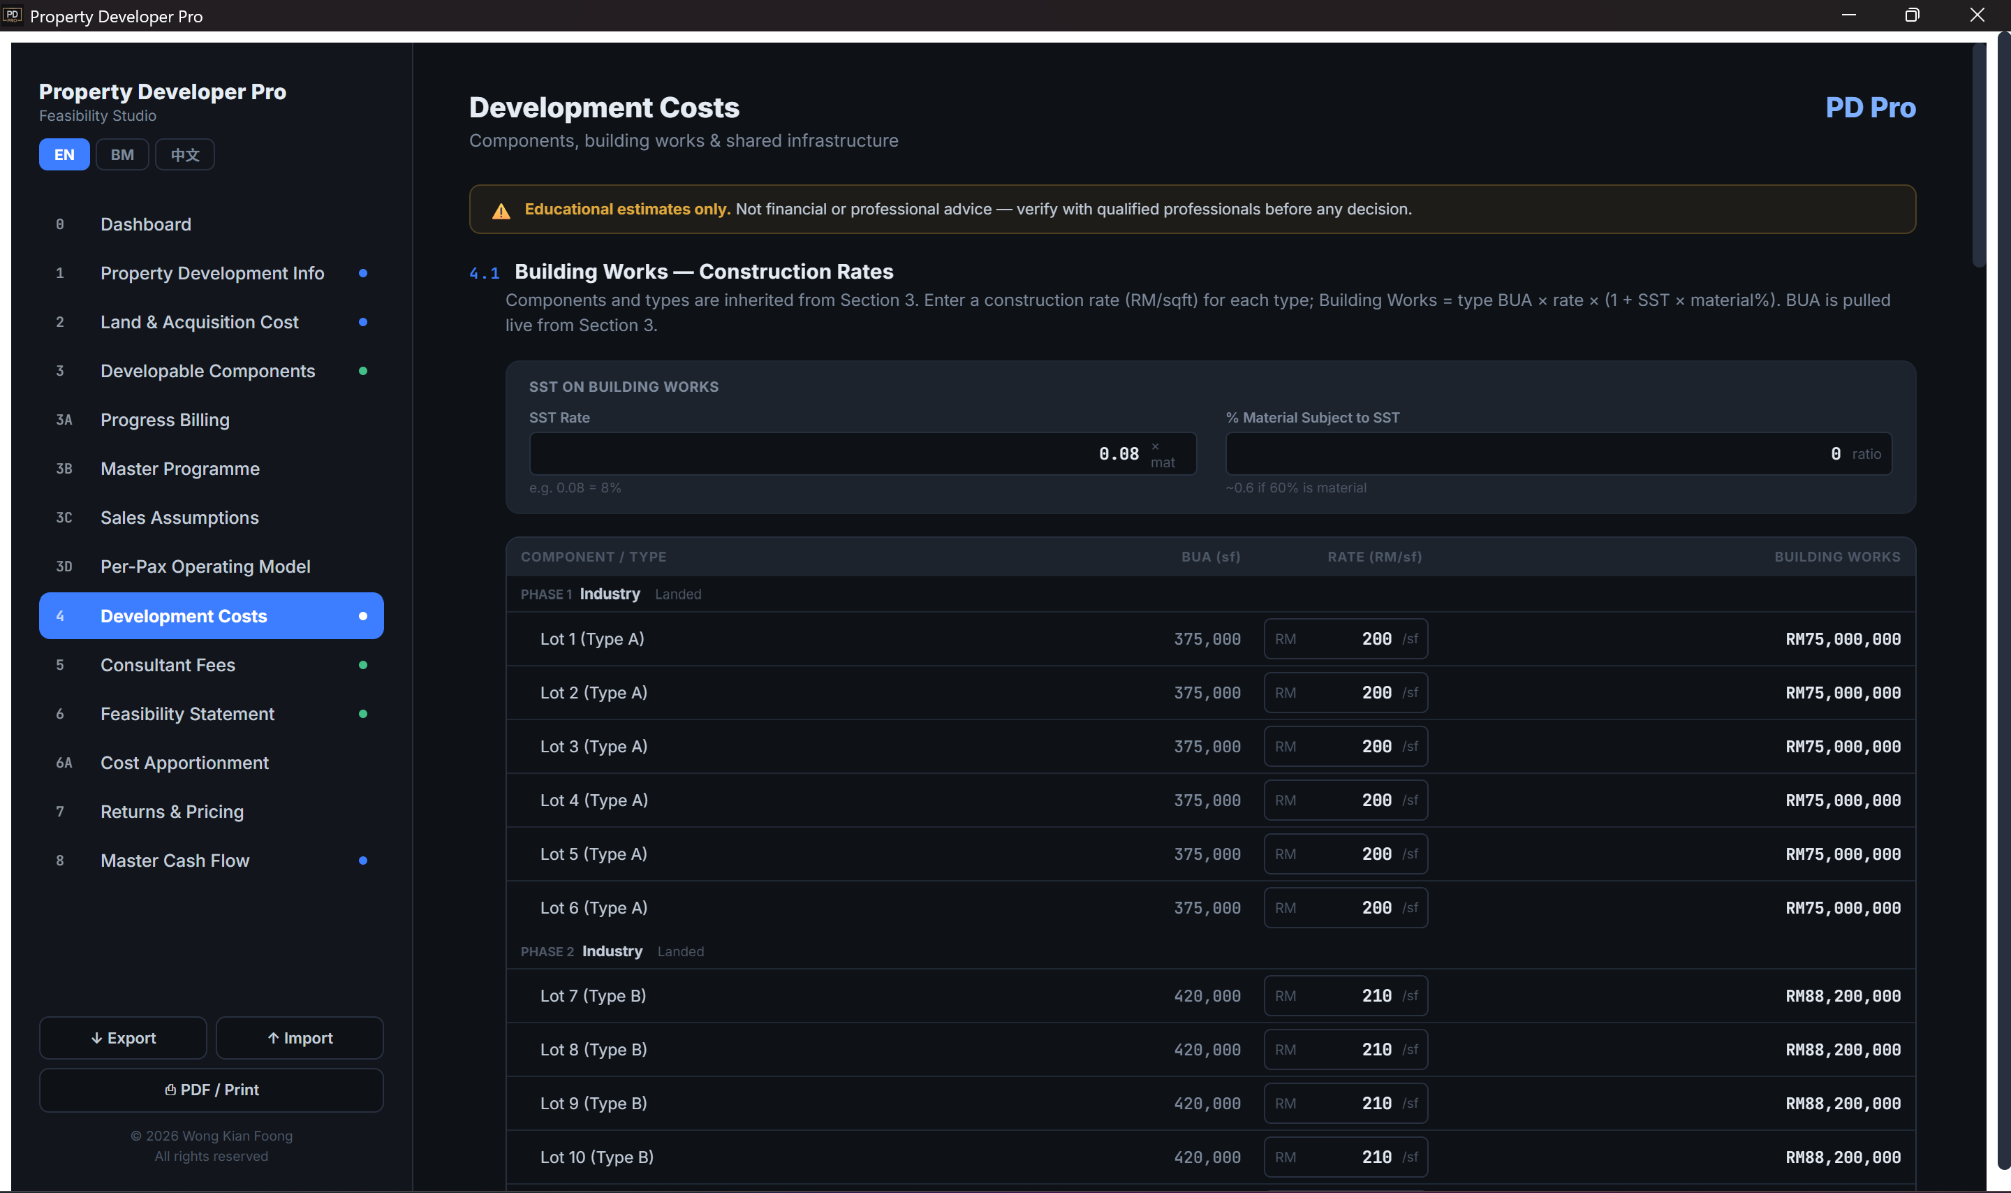The width and height of the screenshot is (2011, 1193).
Task: Open Returns & Pricing section
Action: point(212,813)
